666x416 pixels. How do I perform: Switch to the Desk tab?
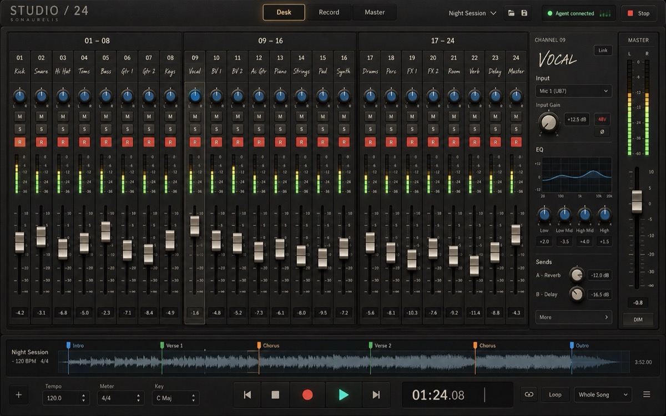(x=284, y=12)
